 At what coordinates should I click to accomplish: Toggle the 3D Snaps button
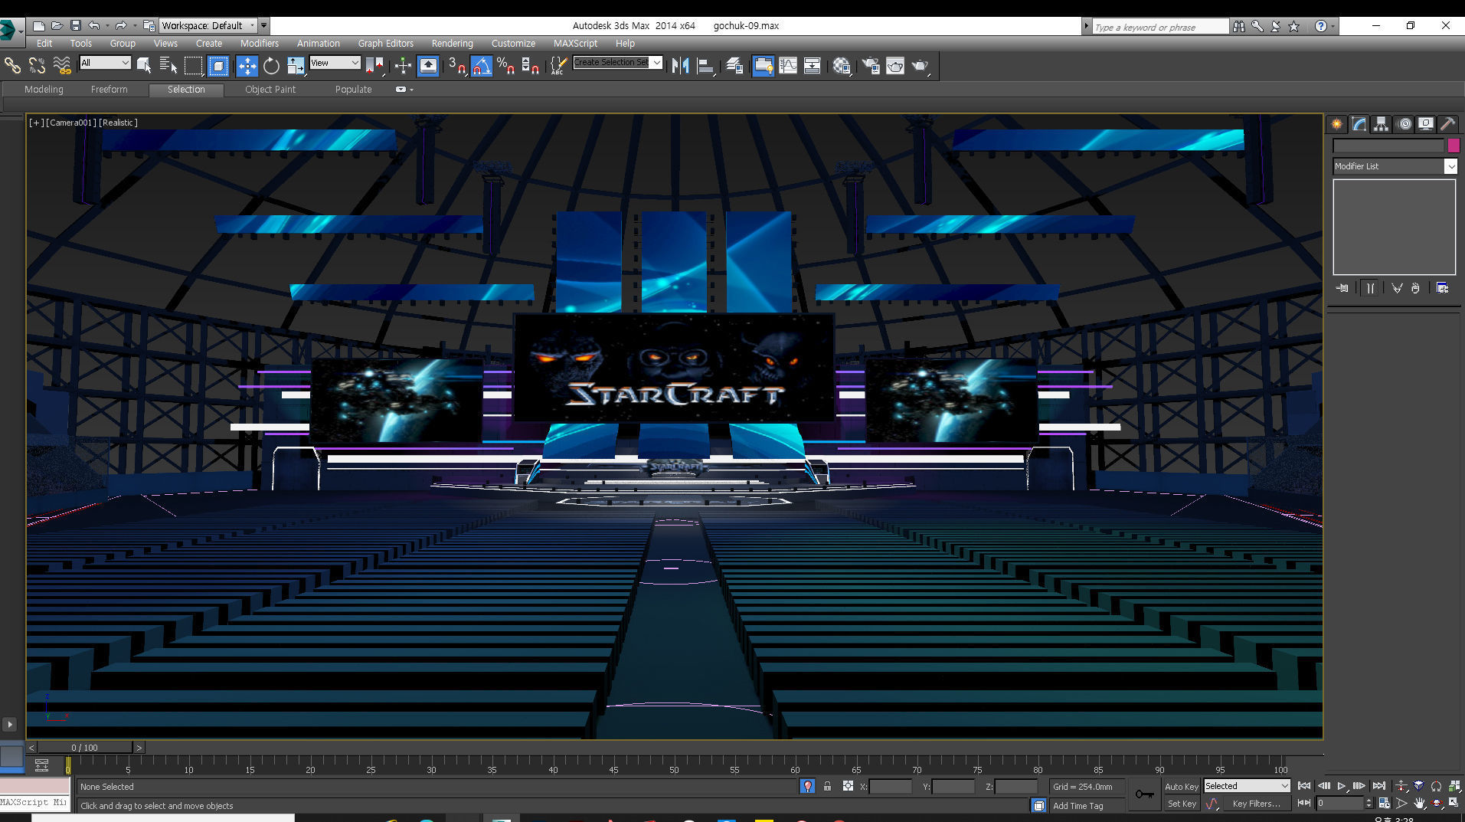click(456, 66)
